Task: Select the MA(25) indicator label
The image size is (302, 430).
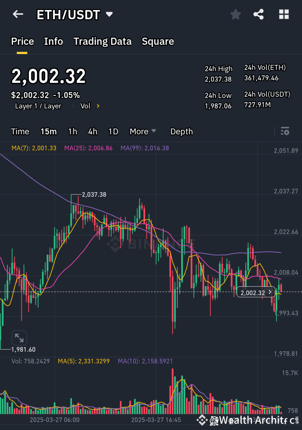Action: 88,148
